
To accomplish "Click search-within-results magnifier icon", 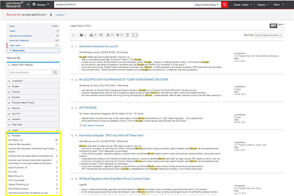I will (55, 72).
